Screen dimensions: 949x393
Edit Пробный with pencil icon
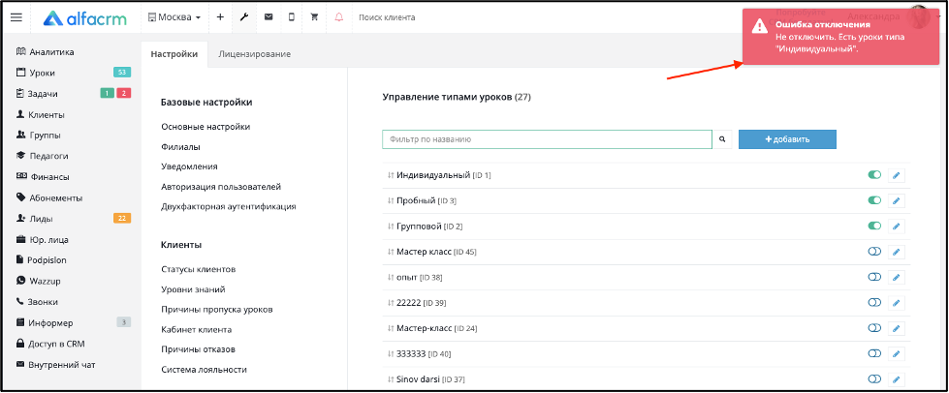pyautogui.click(x=897, y=200)
